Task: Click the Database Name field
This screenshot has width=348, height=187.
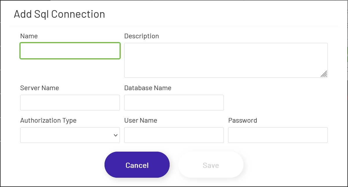Action: pos(174,102)
